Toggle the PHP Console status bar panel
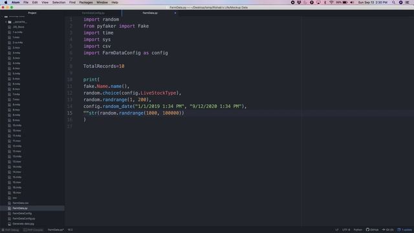Screen dimensions: 414x233 [33, 230]
